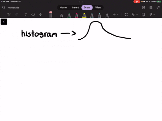Select the insert space tool
This screenshot has width=162, height=121.
click(x=40, y=14)
